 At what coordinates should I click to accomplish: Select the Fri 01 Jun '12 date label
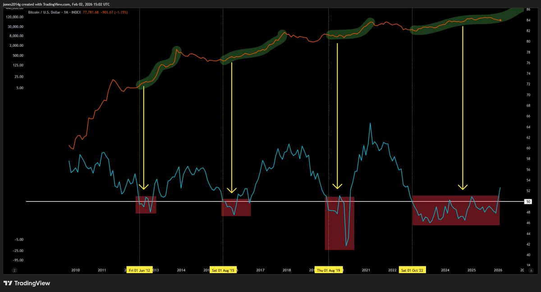[139, 270]
